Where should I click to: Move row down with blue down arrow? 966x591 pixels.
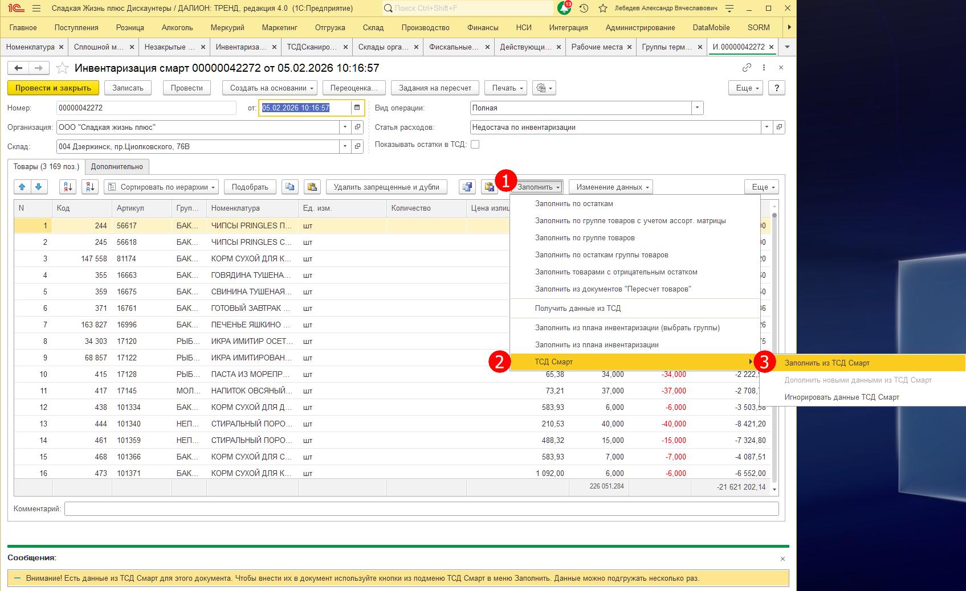39,187
